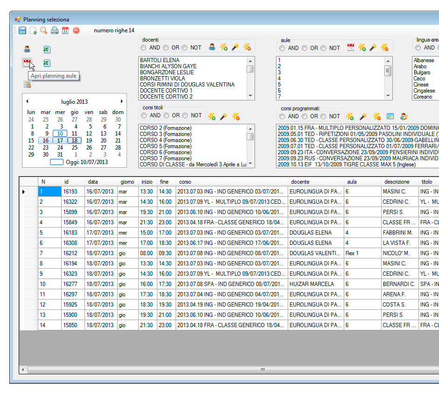Image resolution: width=439 pixels, height=393 pixels.
Task: Click the blue floppy disk save icon
Action: 22,30
